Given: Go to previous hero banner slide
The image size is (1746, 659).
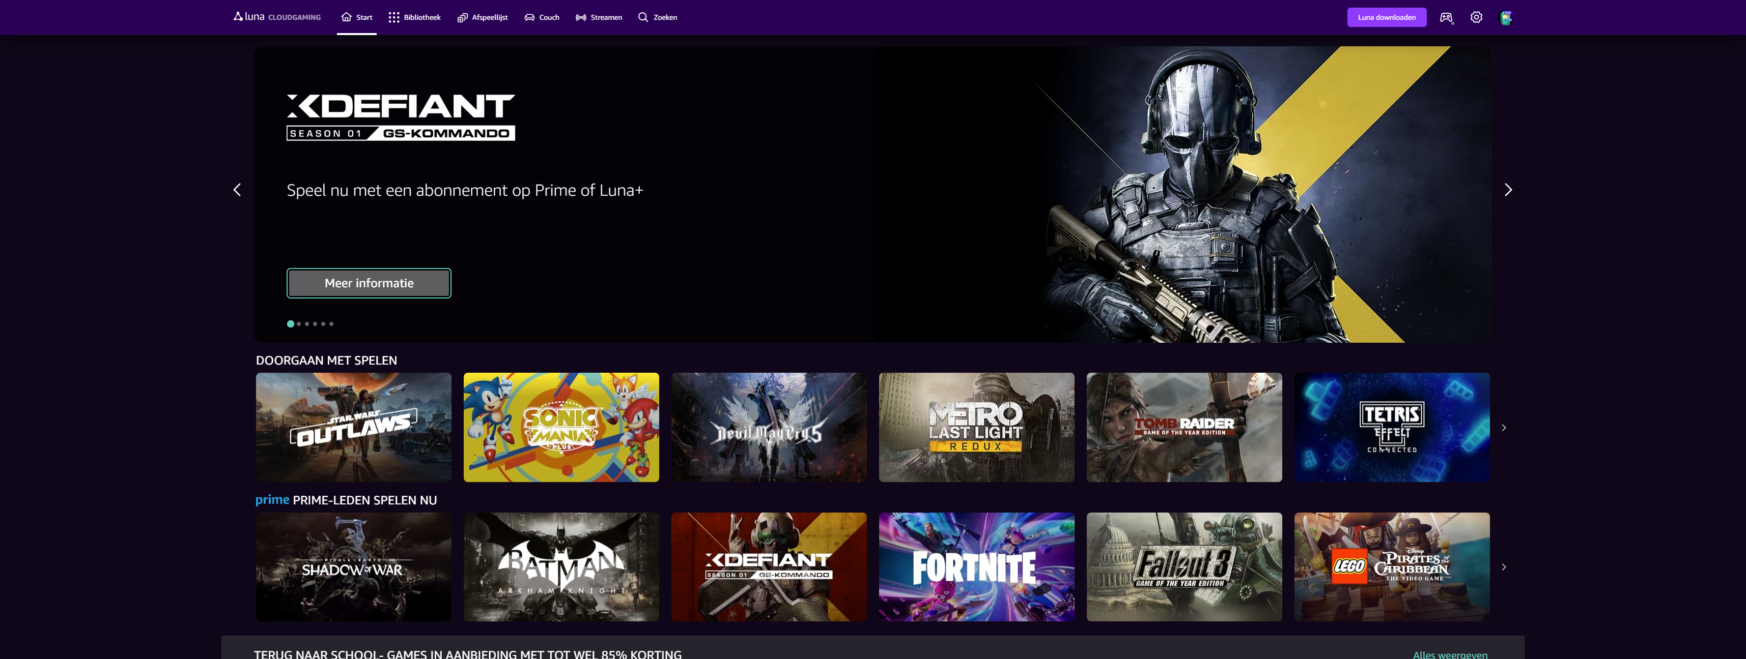Looking at the screenshot, I should coord(237,190).
